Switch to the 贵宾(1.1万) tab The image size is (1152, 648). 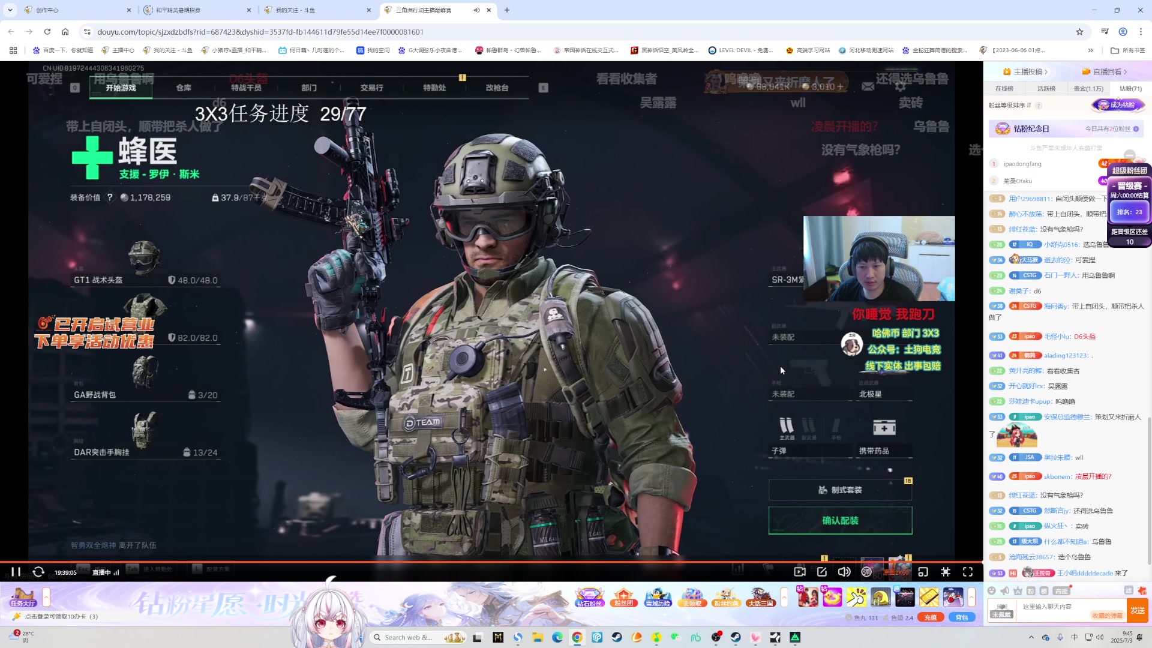[x=1088, y=88]
